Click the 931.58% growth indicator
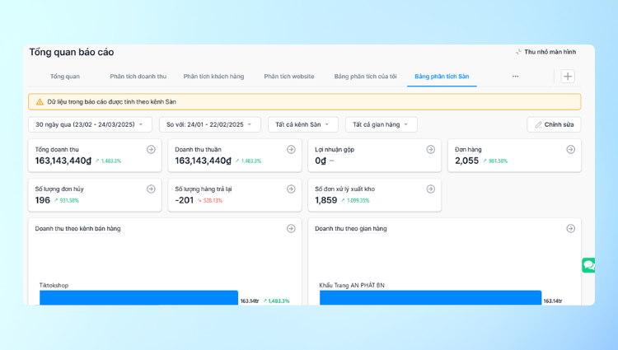618x350 pixels. (67, 200)
